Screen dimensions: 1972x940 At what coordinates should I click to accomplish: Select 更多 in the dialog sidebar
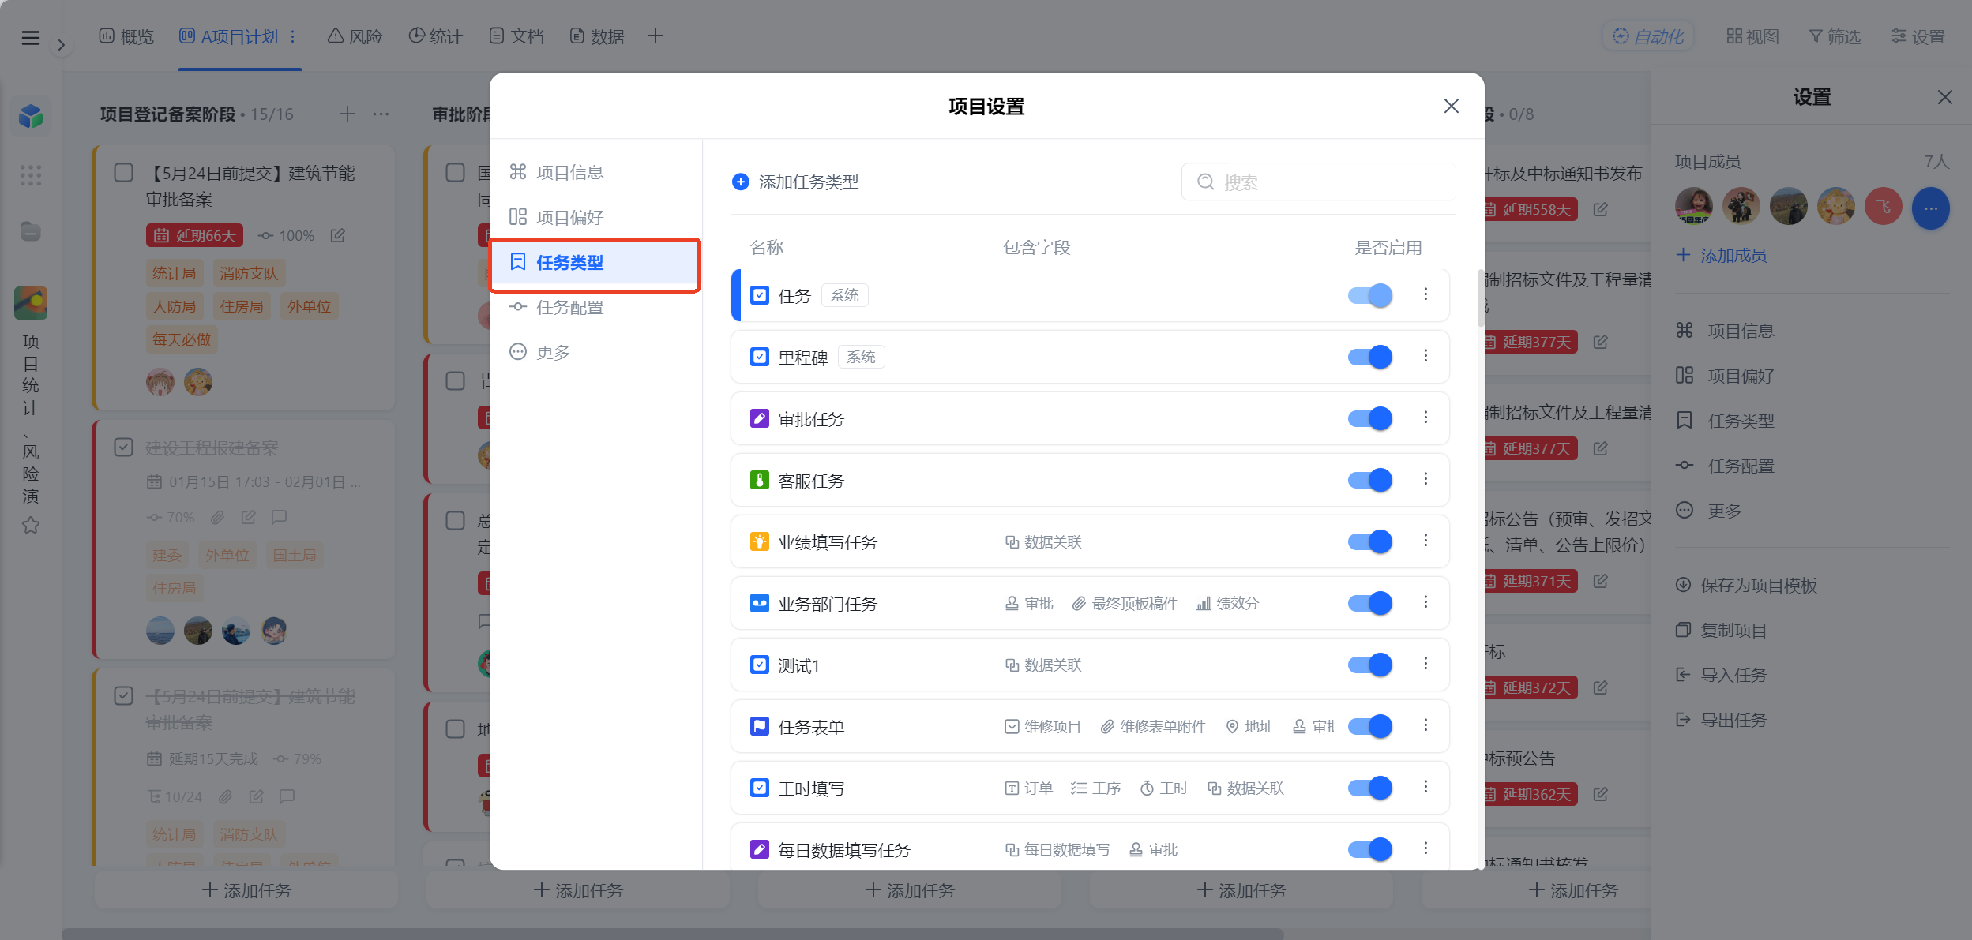tap(595, 352)
